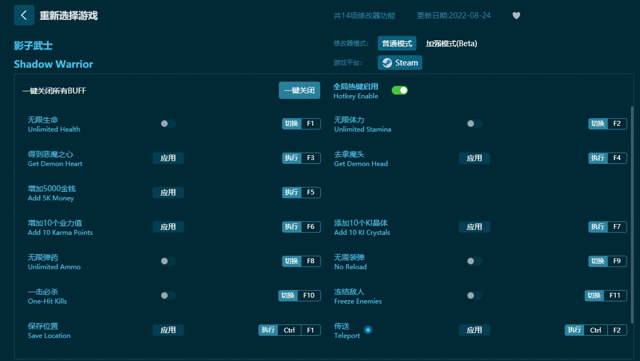
Task: Apply Add 10 KI Crystals
Action: [x=474, y=226]
